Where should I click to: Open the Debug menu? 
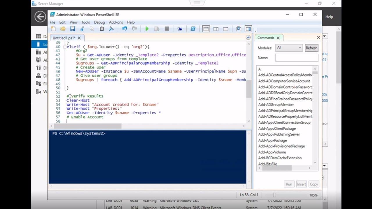pos(99,22)
